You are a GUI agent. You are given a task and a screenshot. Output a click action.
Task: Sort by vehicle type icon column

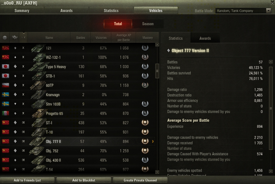coord(14,37)
